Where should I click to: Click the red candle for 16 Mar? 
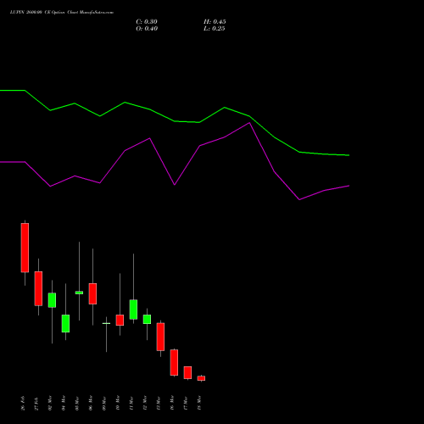(x=174, y=362)
